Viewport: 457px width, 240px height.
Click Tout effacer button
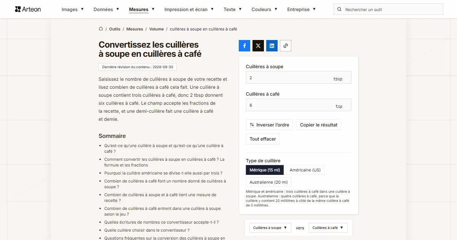click(x=263, y=139)
